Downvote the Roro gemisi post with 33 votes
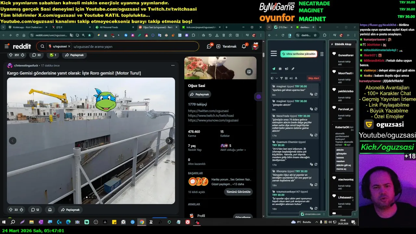This screenshot has height=234, width=416. click(21, 210)
